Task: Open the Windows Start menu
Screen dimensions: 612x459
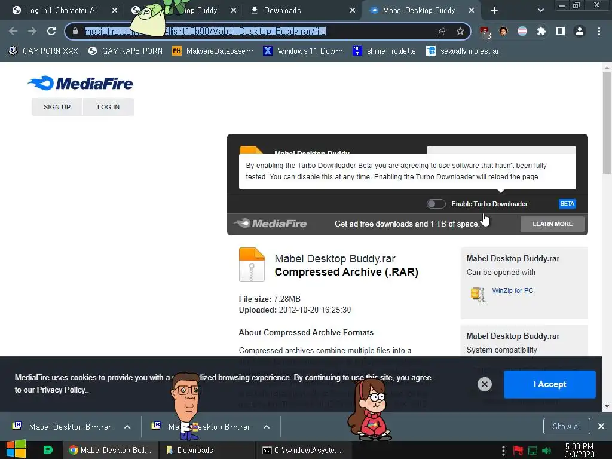Action: [16, 449]
